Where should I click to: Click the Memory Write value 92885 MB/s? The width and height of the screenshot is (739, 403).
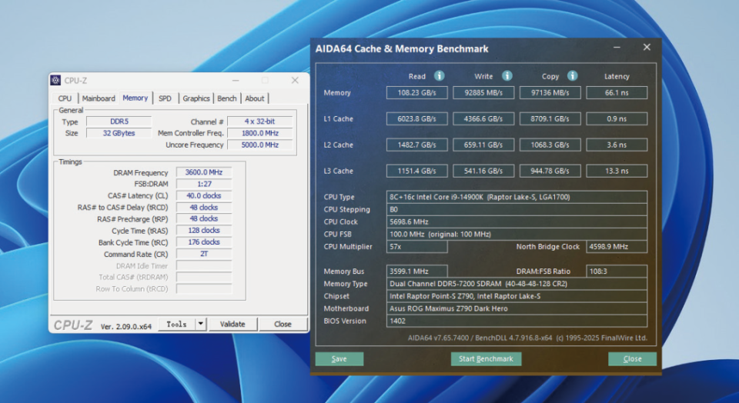tap(483, 93)
